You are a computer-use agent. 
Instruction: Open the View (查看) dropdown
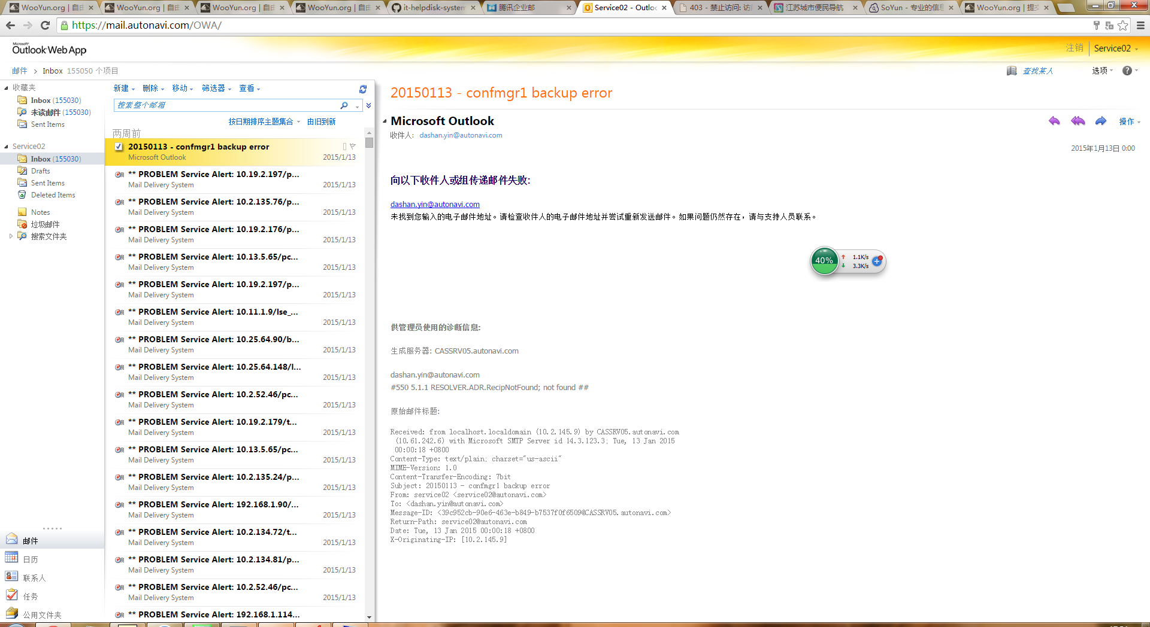coord(250,89)
